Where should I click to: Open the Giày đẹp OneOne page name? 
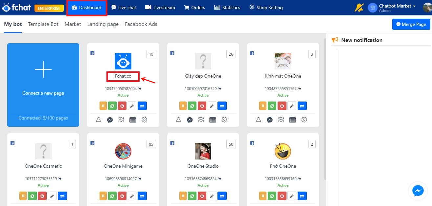pos(203,76)
